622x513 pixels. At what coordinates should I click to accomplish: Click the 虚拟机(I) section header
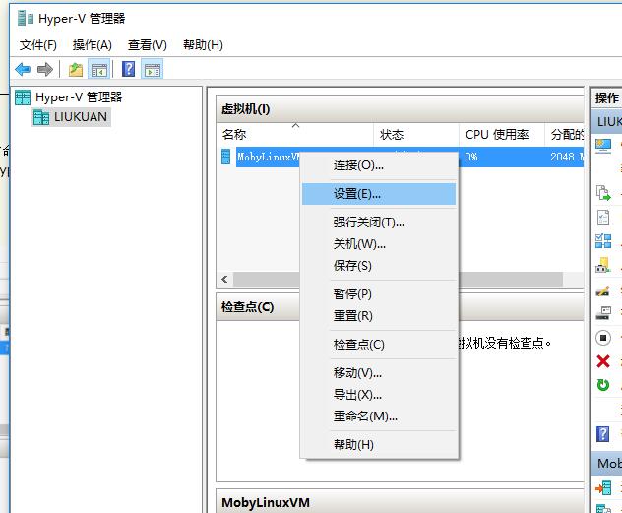pos(400,109)
